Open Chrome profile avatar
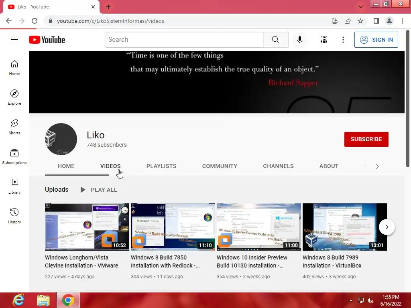The width and height of the screenshot is (411, 308). point(389,21)
